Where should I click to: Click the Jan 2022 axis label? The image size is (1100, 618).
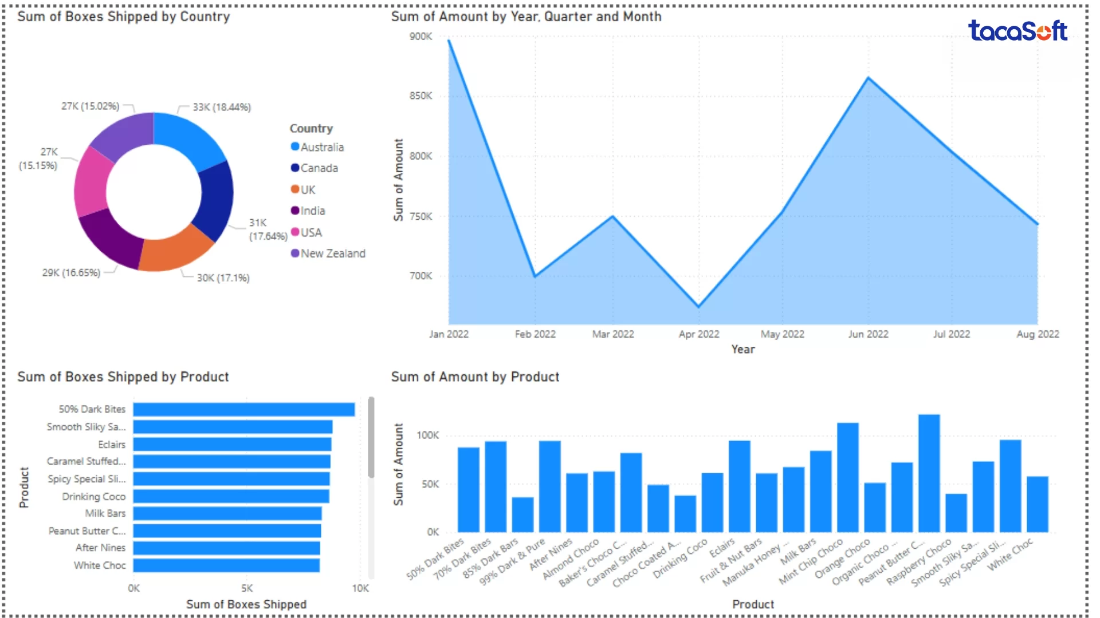click(x=449, y=334)
